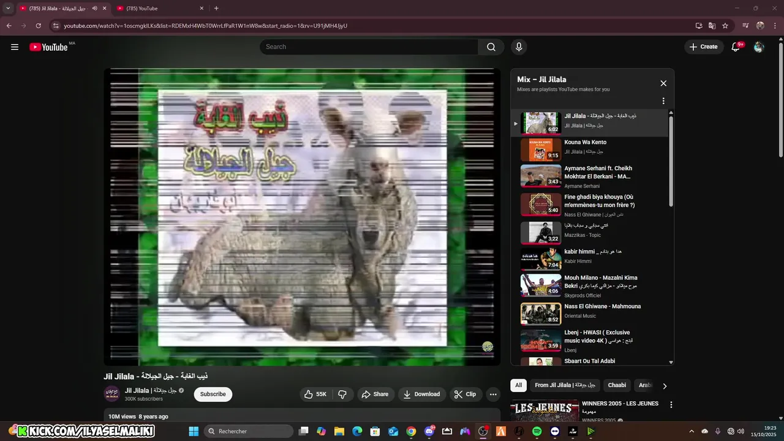Click the Rechercher taskbar search box
The image size is (784, 441).
point(248,431)
